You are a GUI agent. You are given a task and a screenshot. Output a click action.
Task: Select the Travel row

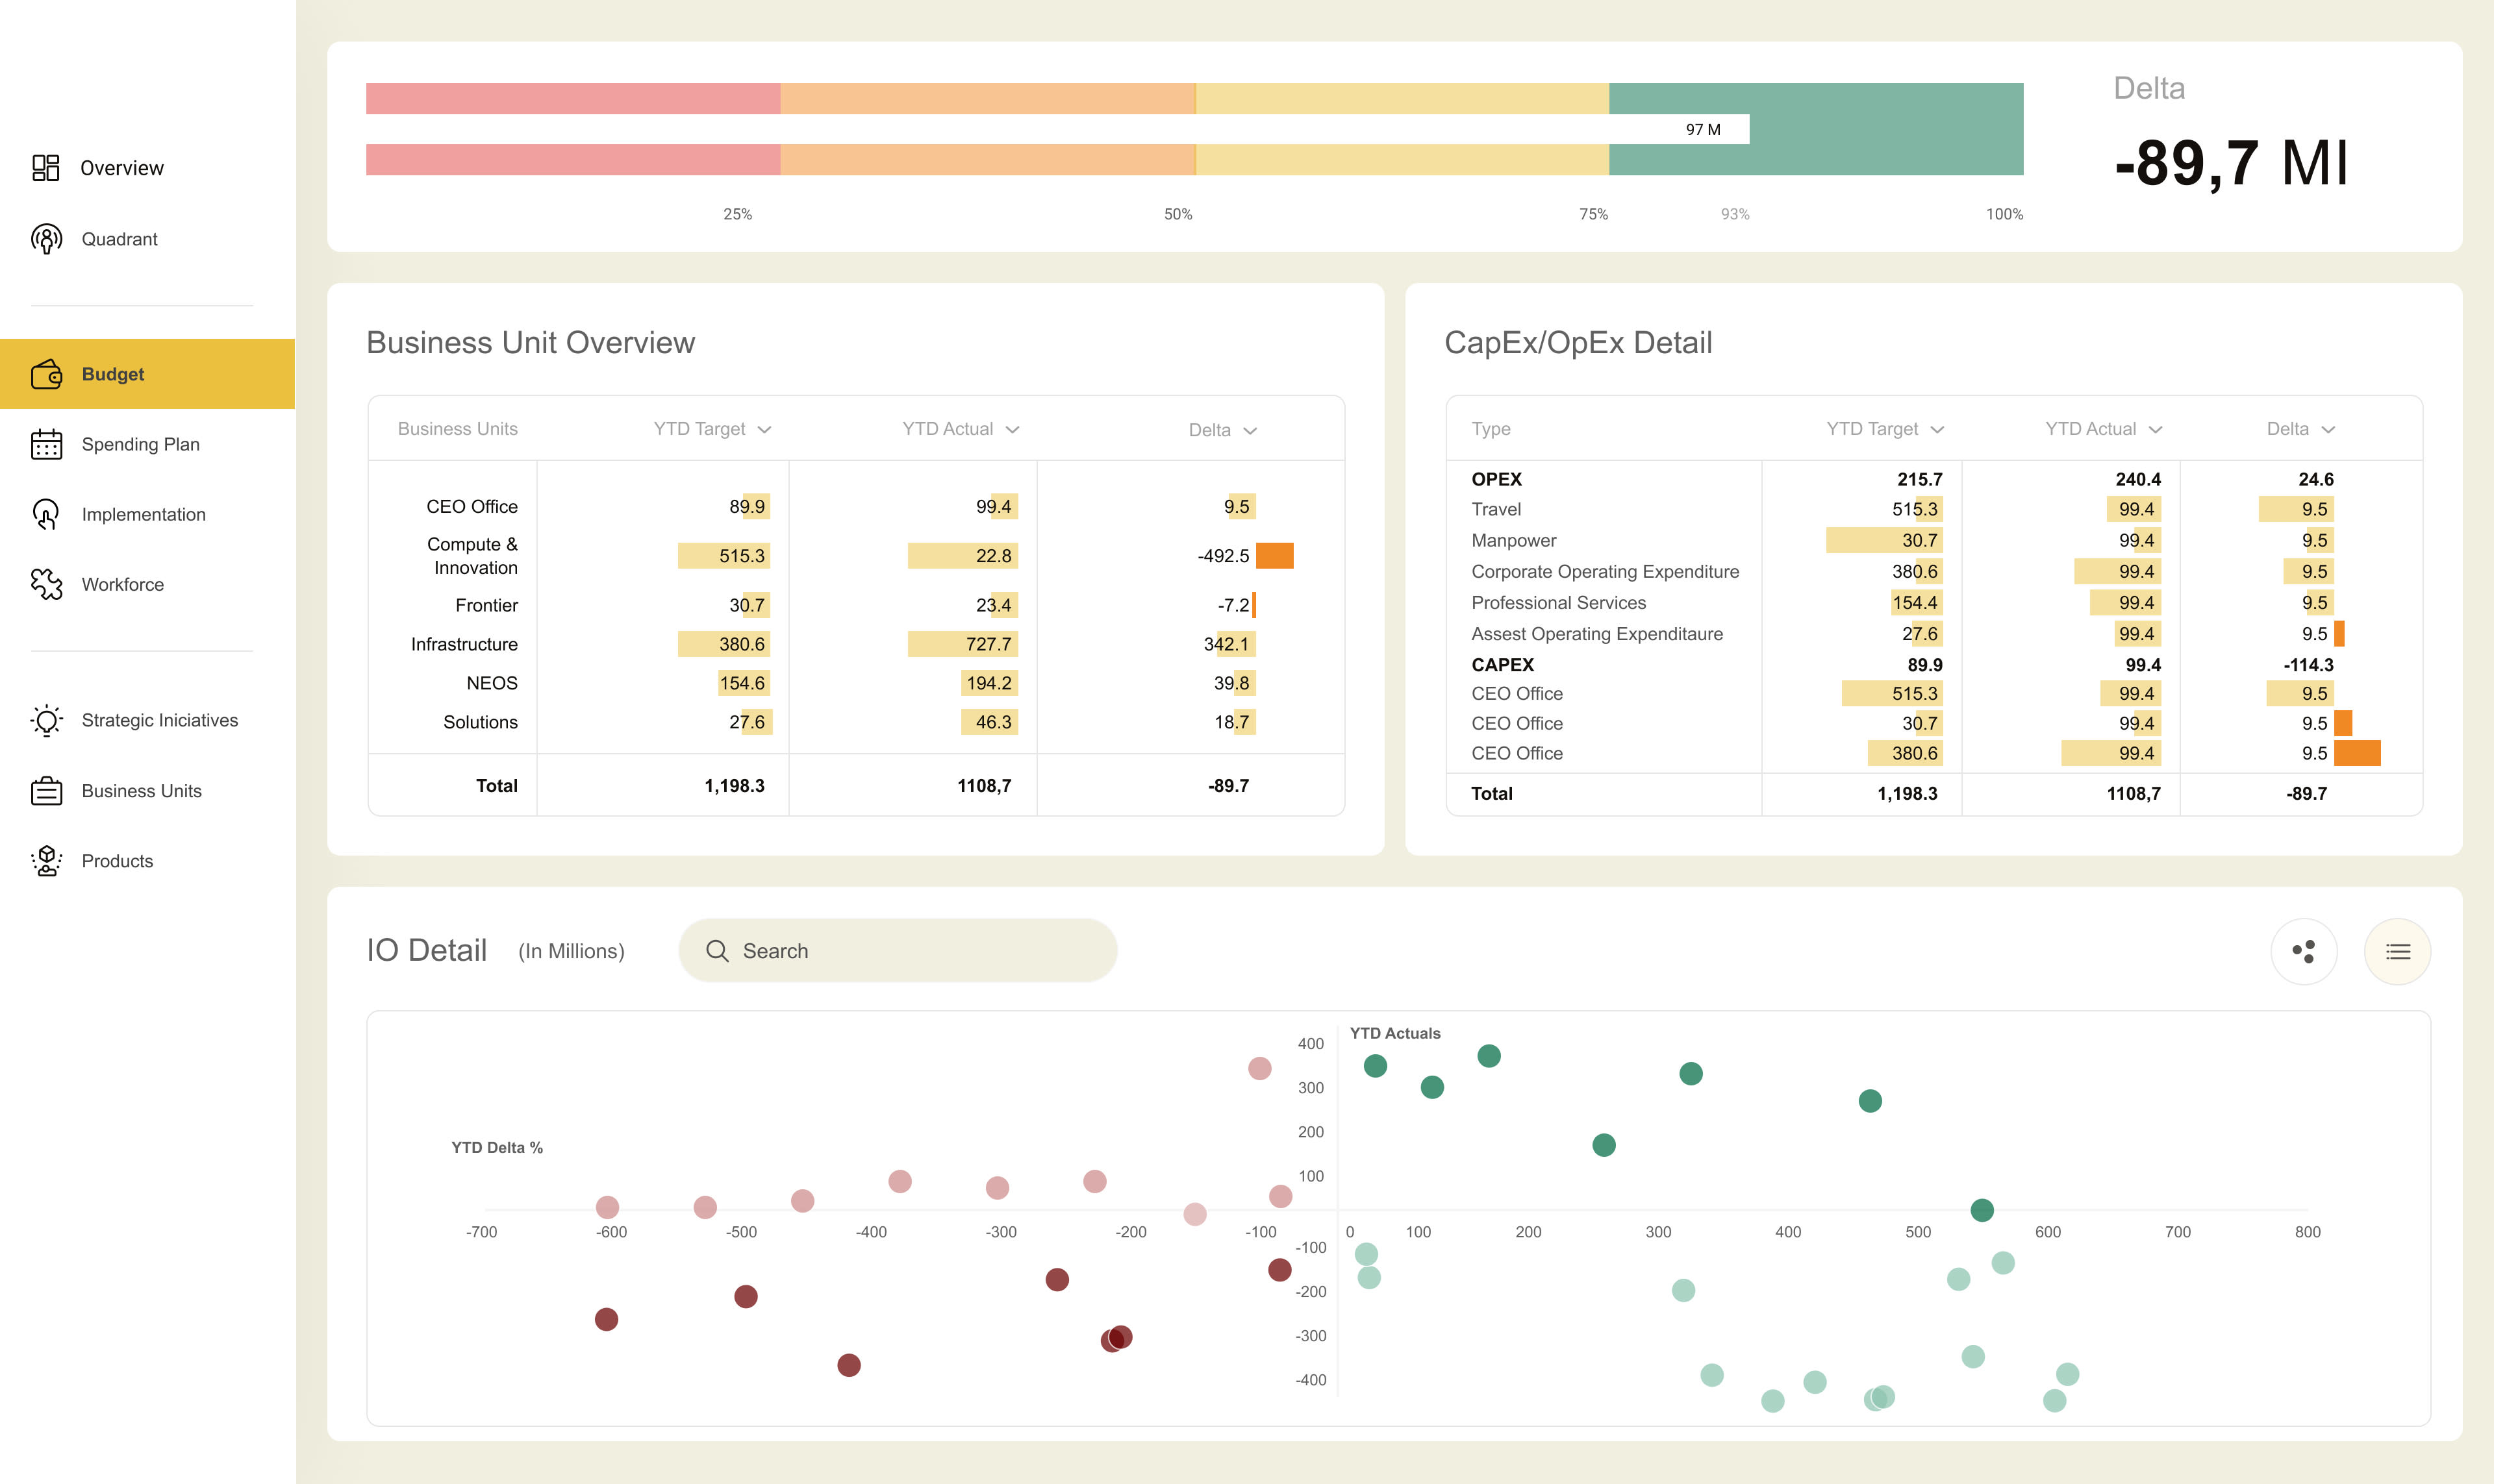[1933, 509]
